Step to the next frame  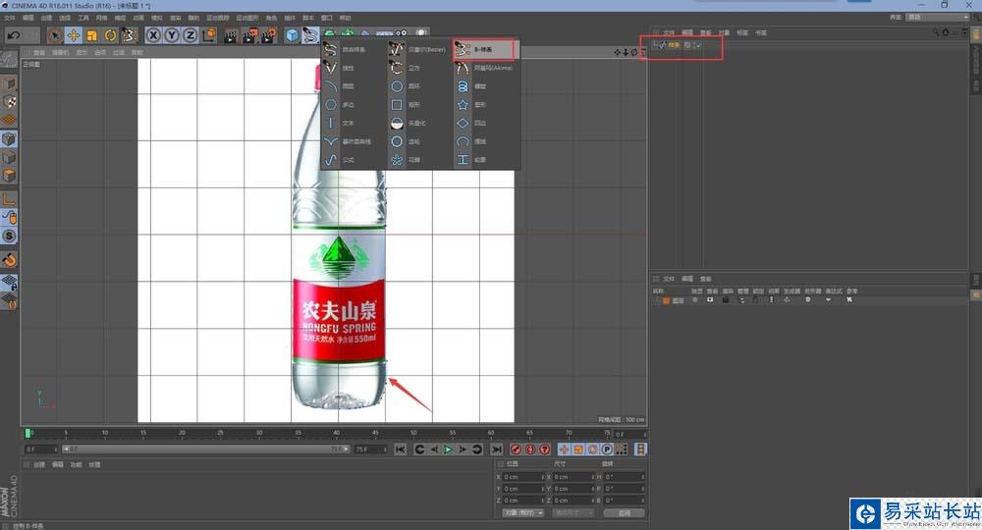pos(463,450)
